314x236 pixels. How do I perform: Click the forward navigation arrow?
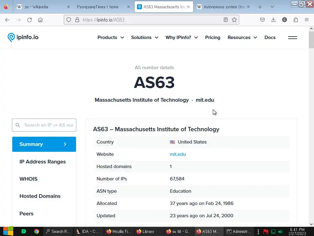pos(18,20)
